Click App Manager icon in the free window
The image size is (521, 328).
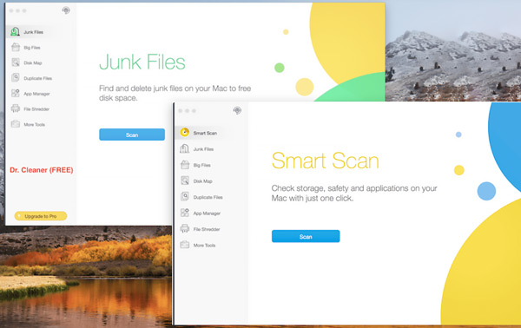16,94
